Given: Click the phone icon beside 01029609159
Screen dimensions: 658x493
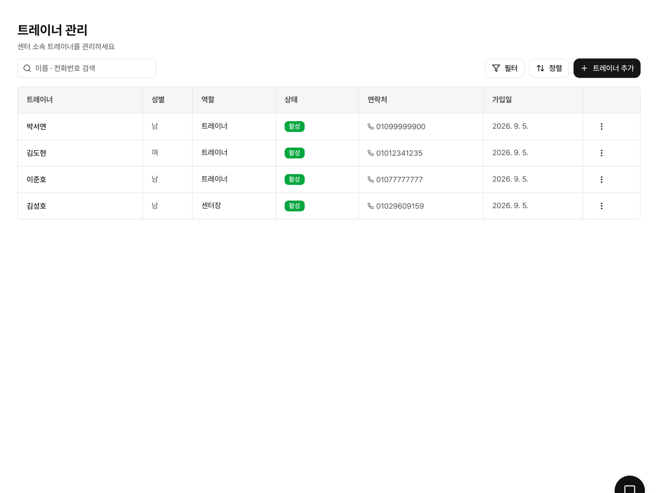Looking at the screenshot, I should coord(370,206).
